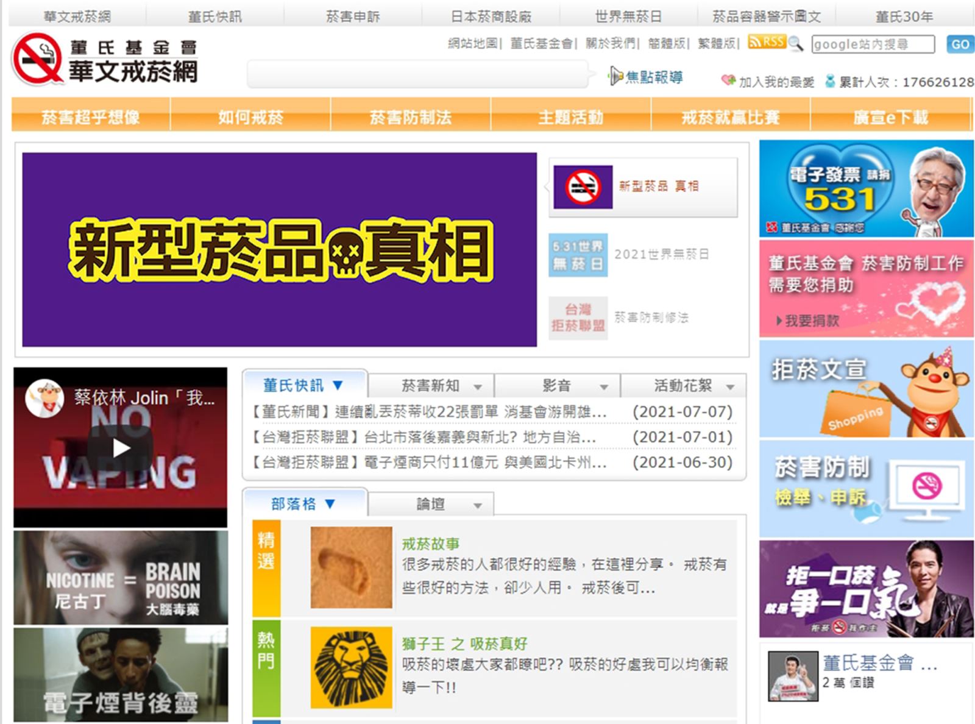Screen dimensions: 975x724
Task: Click the magnifier search icon
Action: click(795, 43)
